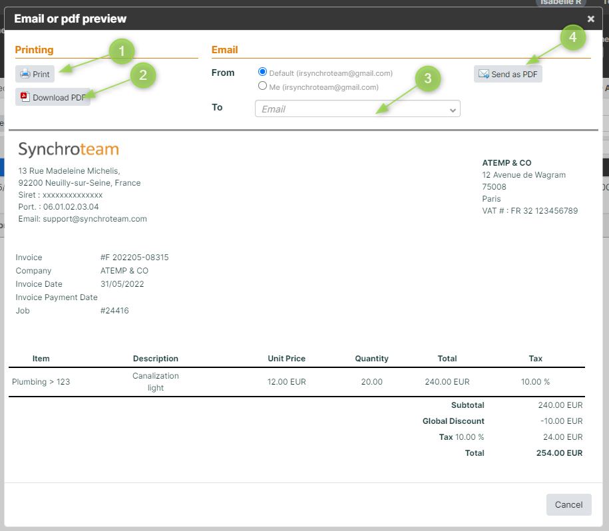Click the Canalization light description cell

click(155, 382)
